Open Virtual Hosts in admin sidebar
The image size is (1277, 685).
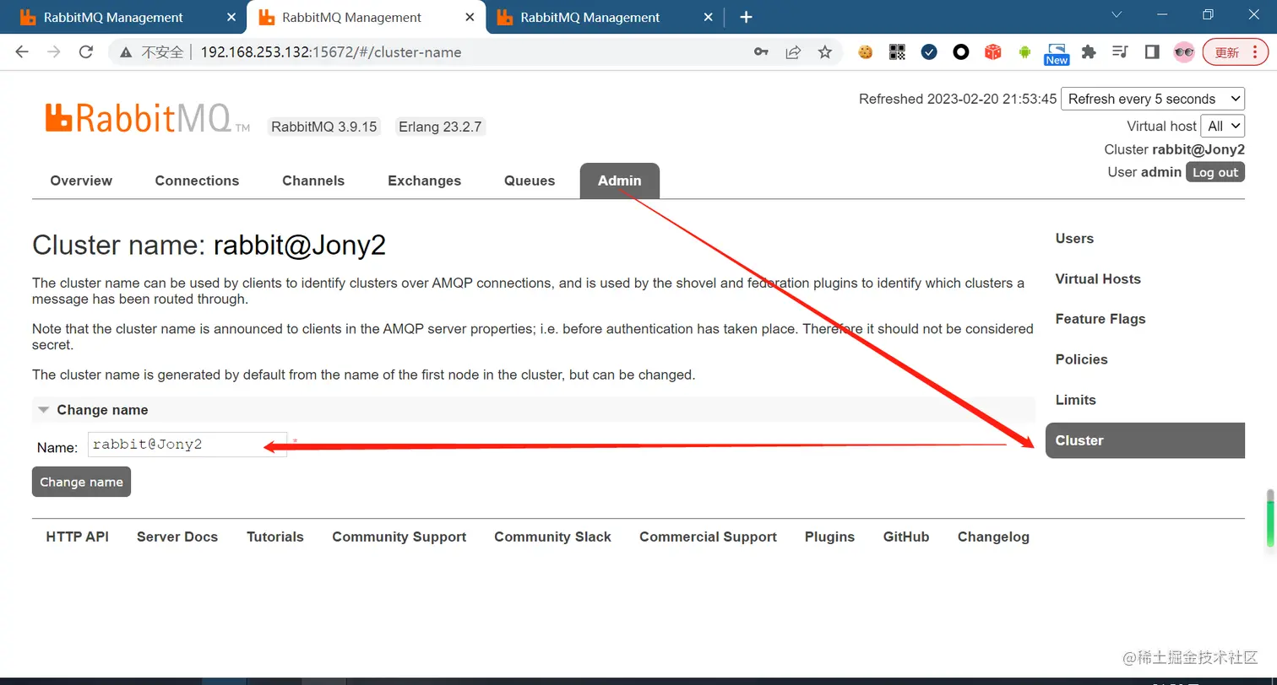[1098, 279]
